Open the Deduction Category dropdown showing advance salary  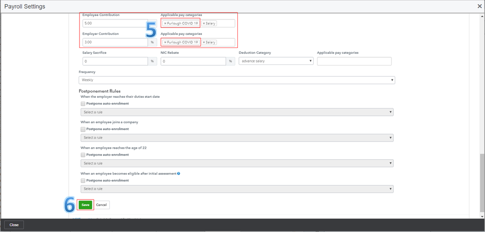[276, 61]
